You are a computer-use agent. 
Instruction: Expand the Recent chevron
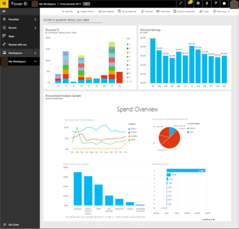tap(35, 28)
